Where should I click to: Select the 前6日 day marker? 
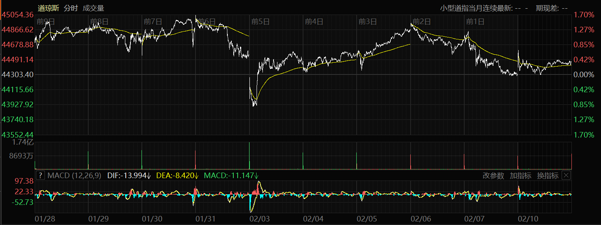[x=207, y=21]
